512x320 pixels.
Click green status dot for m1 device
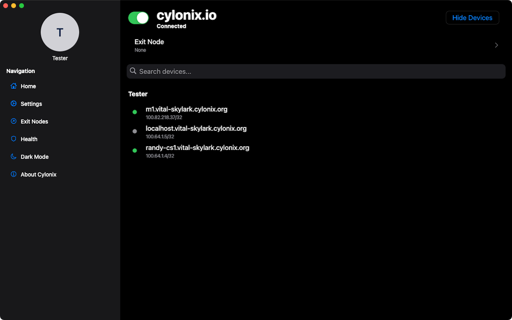tap(135, 112)
